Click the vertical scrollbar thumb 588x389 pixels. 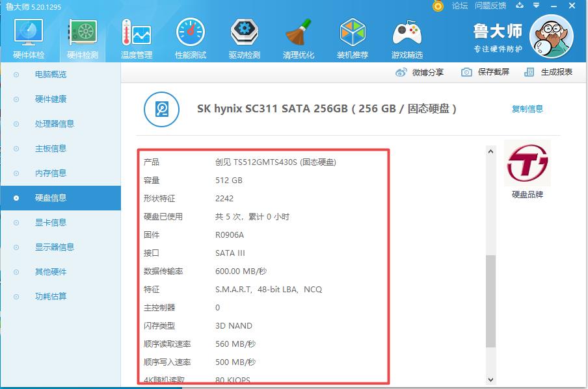[490, 301]
